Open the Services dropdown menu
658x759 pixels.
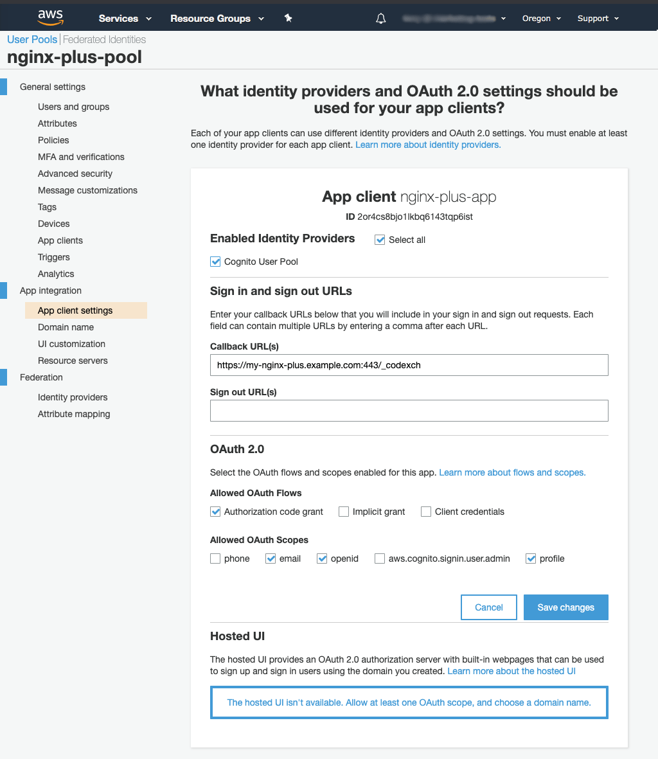pyautogui.click(x=125, y=19)
